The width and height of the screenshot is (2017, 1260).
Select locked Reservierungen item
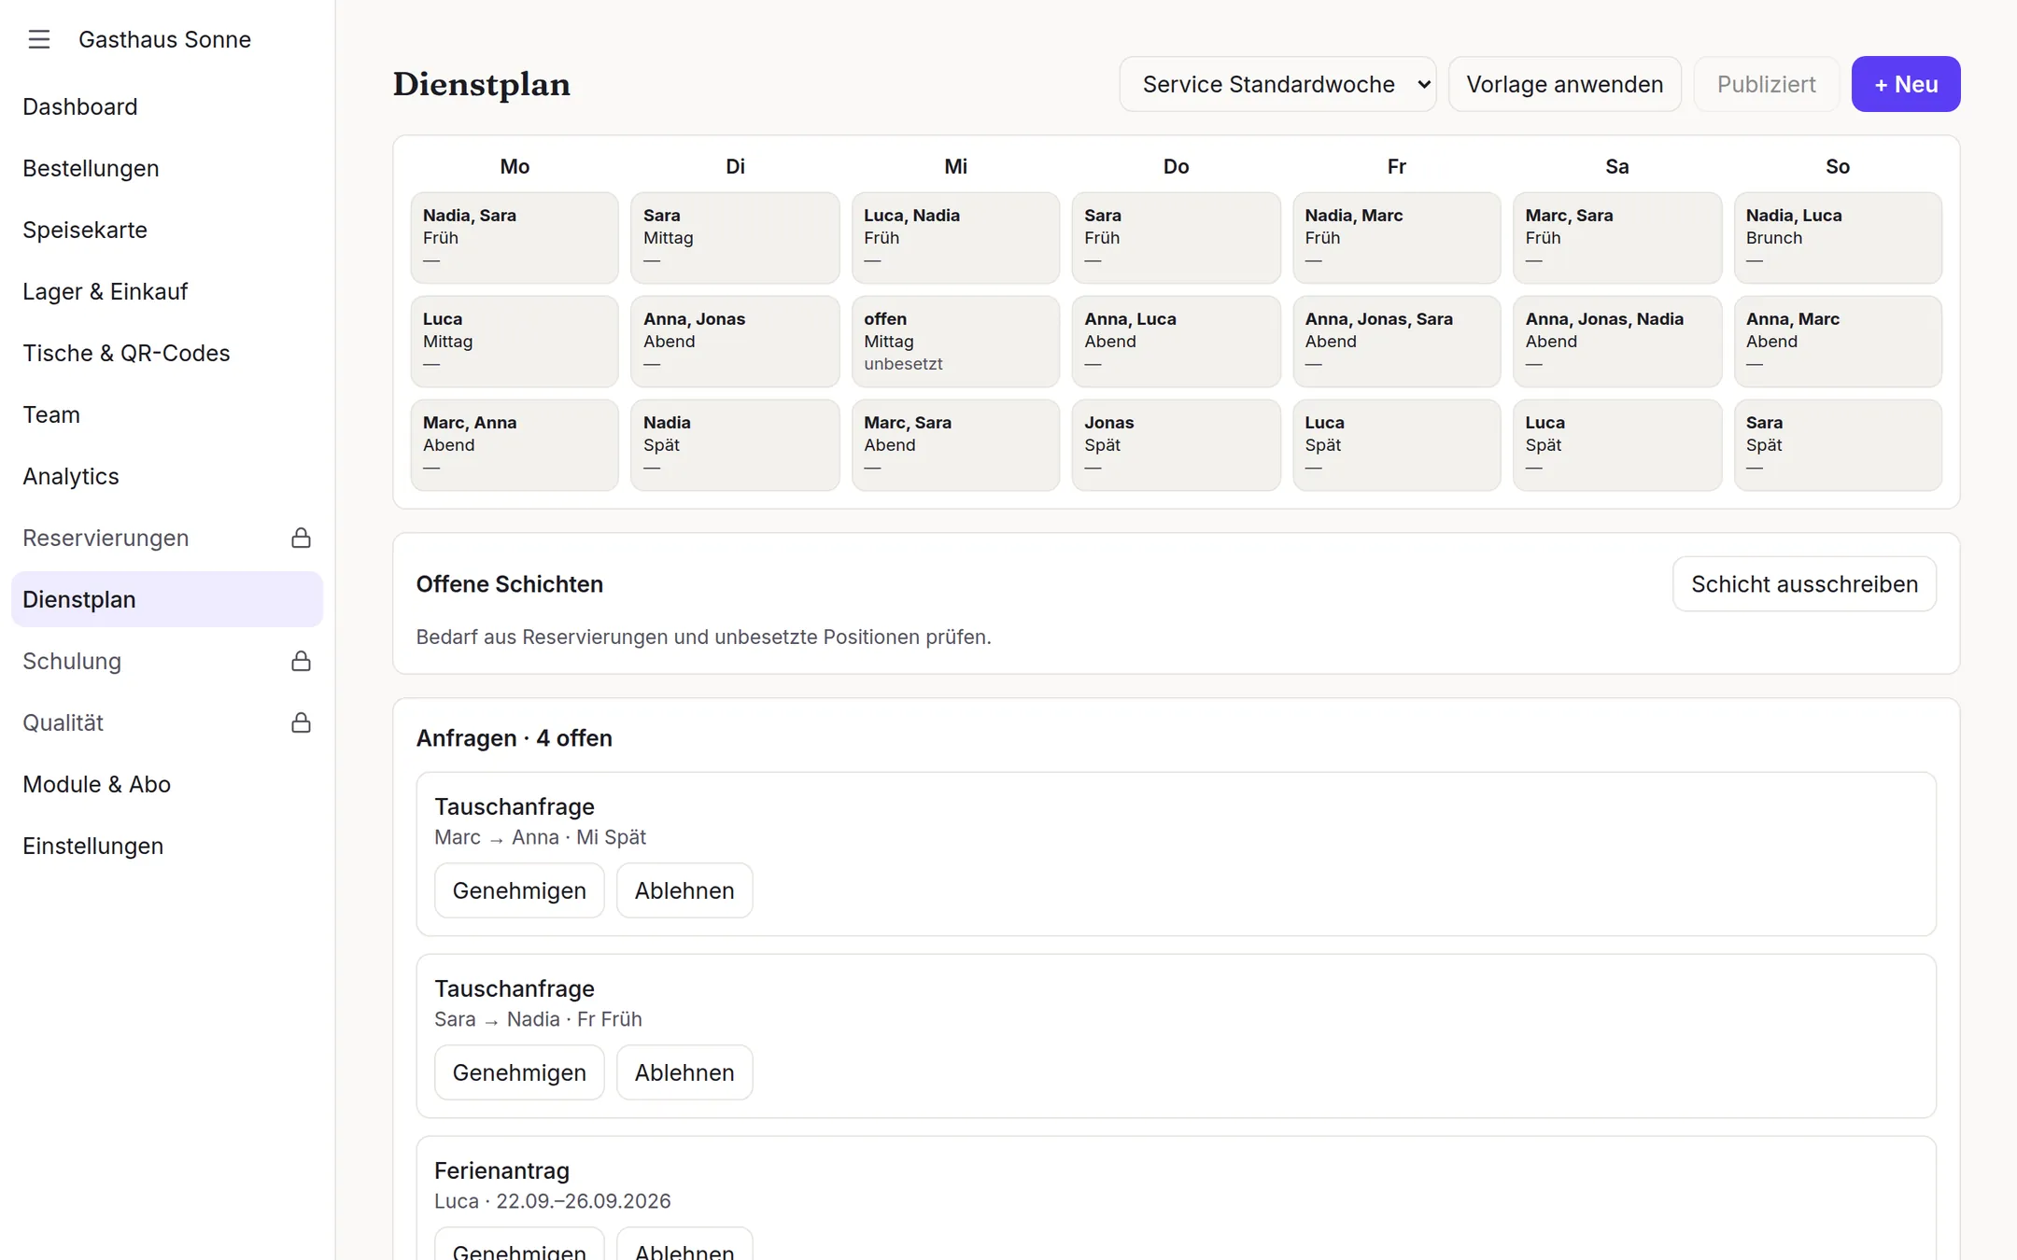167,538
